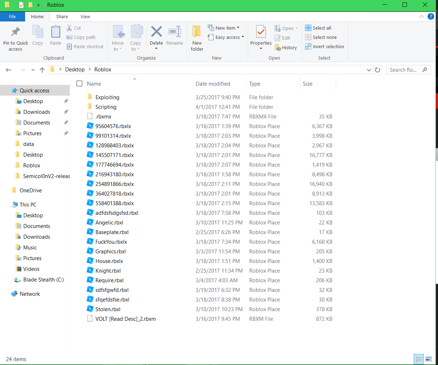Sort by the Size column
This screenshot has width=438, height=365.
[307, 84]
